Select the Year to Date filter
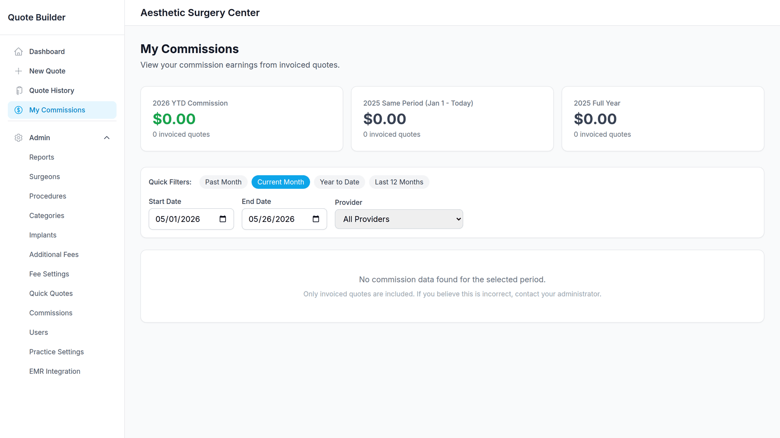 (x=339, y=182)
